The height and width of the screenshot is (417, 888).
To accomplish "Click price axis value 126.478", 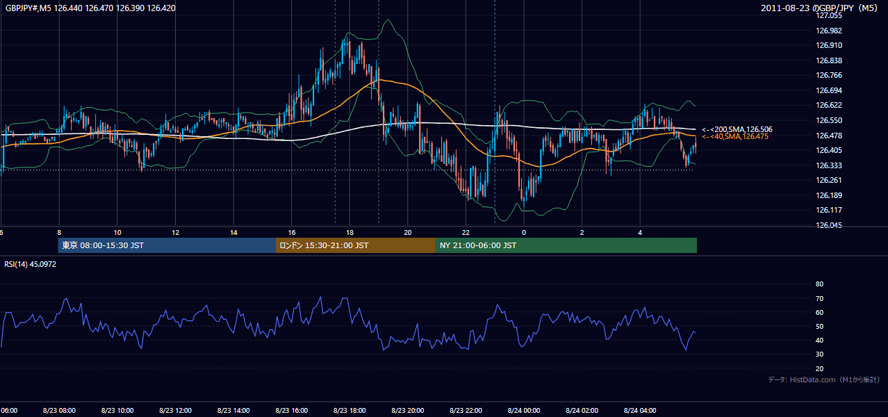I will (x=830, y=135).
